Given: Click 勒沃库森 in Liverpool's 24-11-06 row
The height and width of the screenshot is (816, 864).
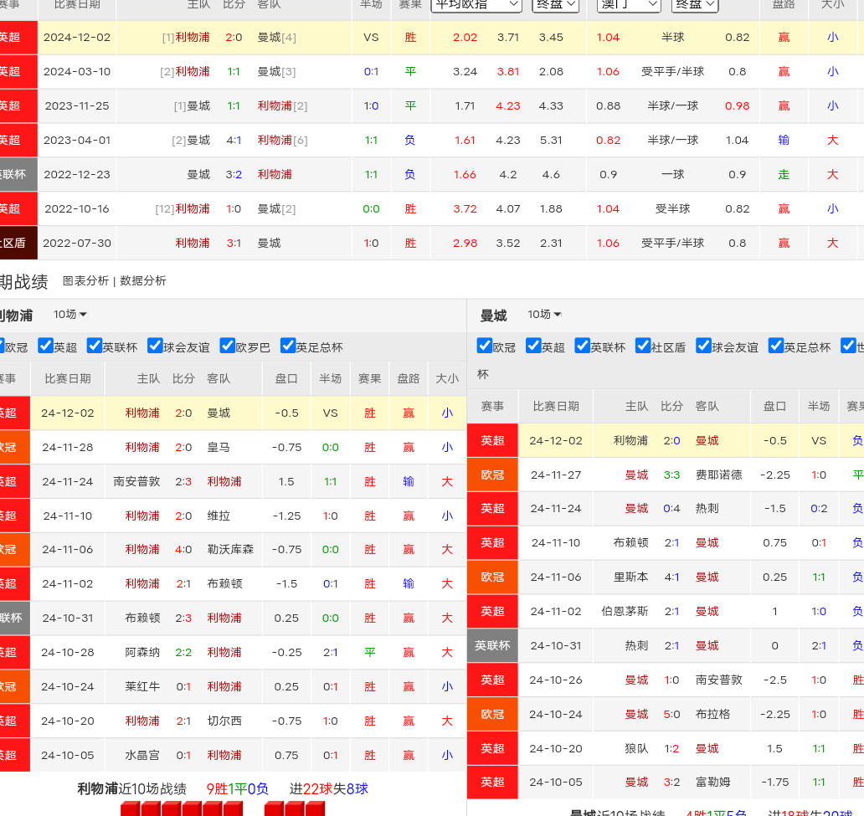Looking at the screenshot, I should (230, 549).
